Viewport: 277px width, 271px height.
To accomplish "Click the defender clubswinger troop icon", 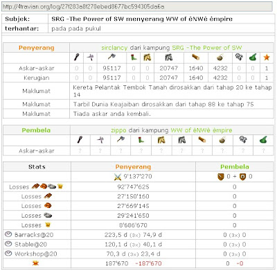I will [x=80, y=140].
